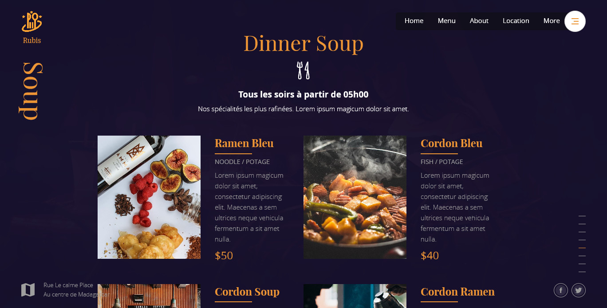Click the Facebook social icon
The height and width of the screenshot is (308, 607).
tap(561, 290)
